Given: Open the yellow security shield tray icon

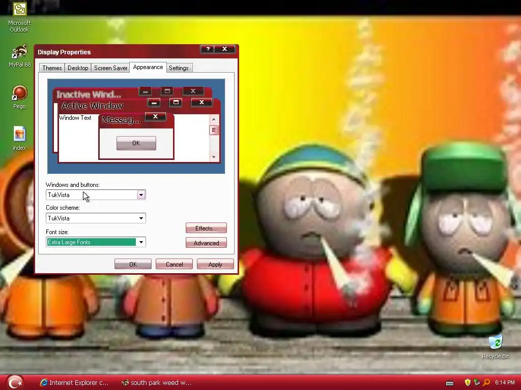Looking at the screenshot, I should [x=468, y=382].
